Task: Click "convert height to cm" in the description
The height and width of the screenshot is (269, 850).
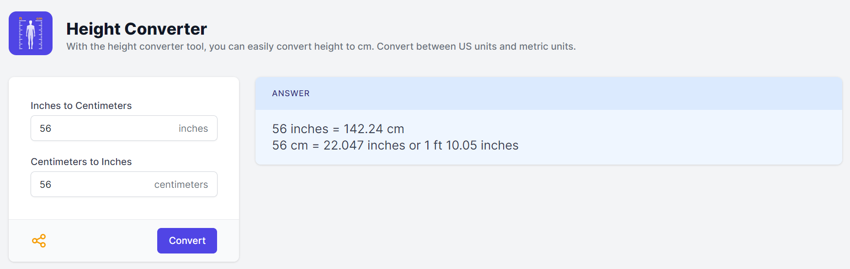Action: click(324, 47)
